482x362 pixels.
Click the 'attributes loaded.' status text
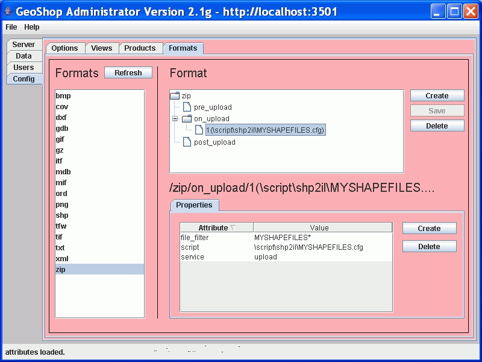pyautogui.click(x=35, y=352)
